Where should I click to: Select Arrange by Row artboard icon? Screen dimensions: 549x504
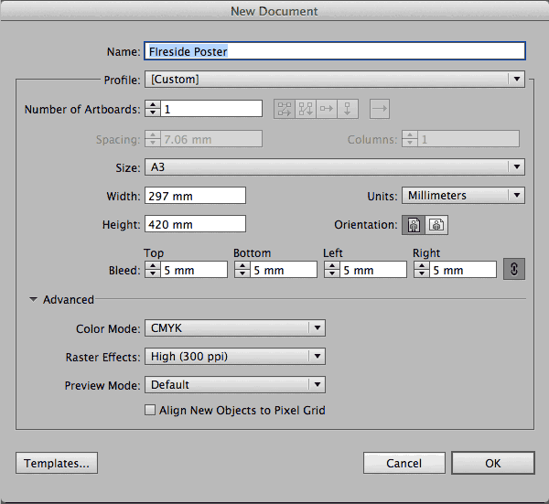327,109
